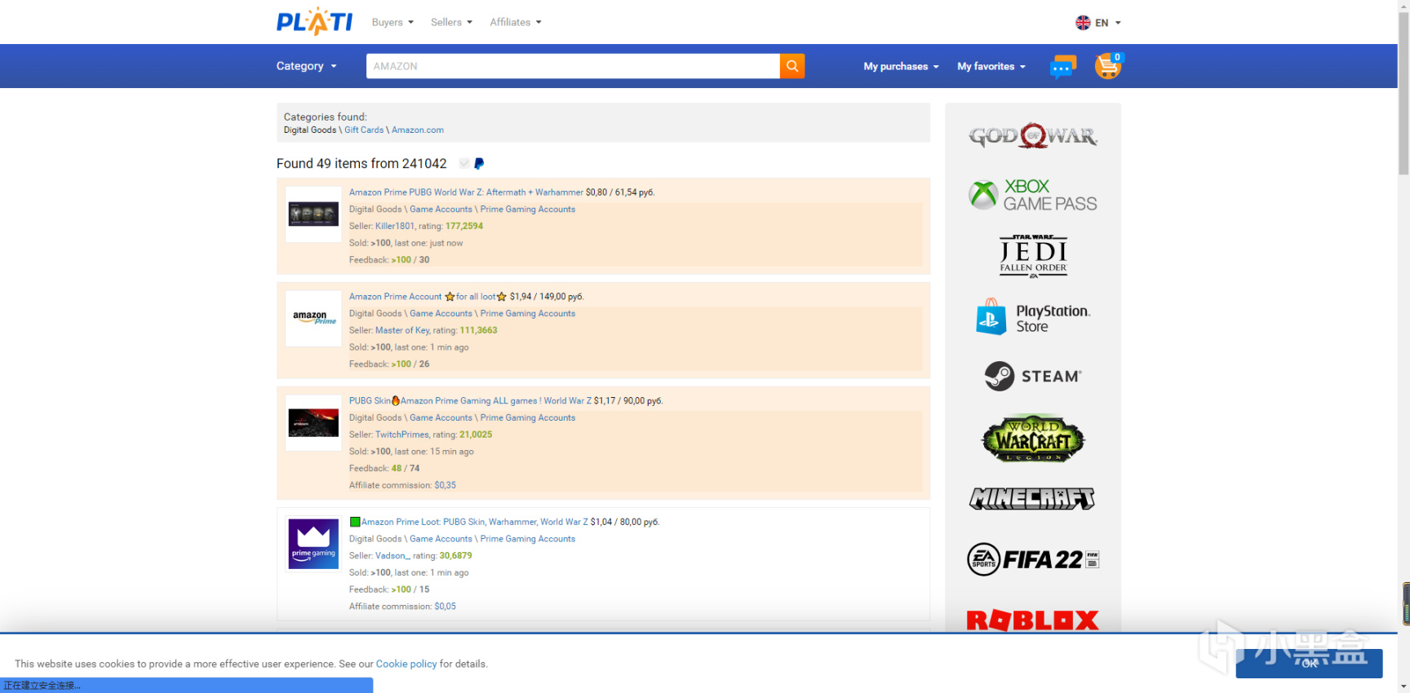Click rating 177,2594 text
Screen dimensions: 1410x693
(464, 227)
